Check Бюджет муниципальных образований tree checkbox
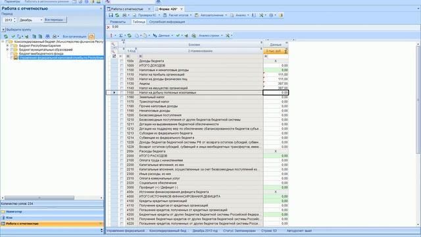 pyautogui.click(x=12, y=50)
